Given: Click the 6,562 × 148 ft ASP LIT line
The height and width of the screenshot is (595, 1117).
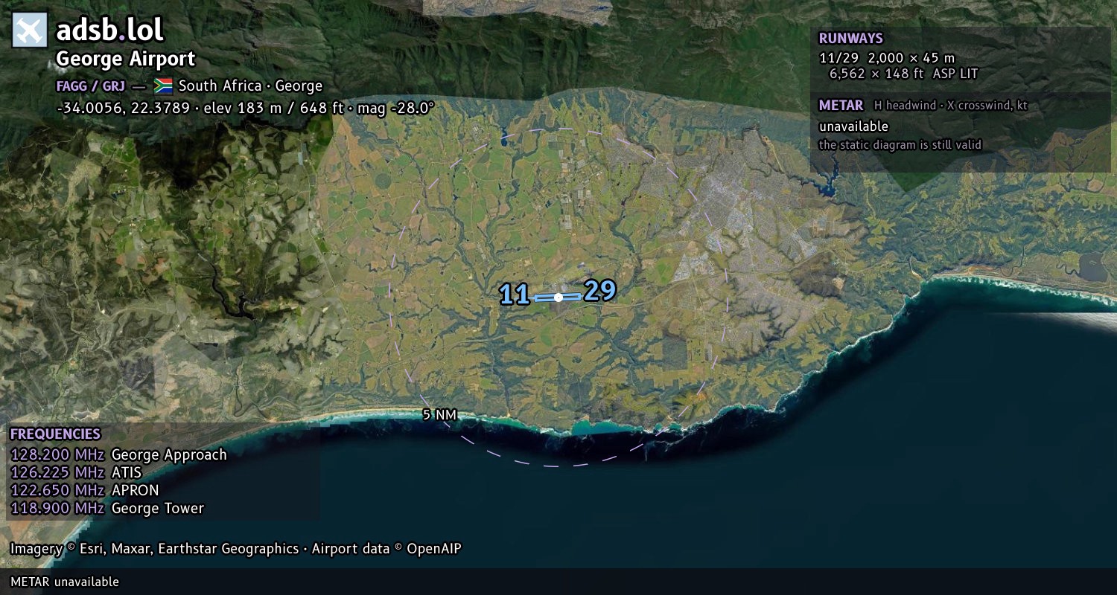Looking at the screenshot, I should (x=903, y=74).
